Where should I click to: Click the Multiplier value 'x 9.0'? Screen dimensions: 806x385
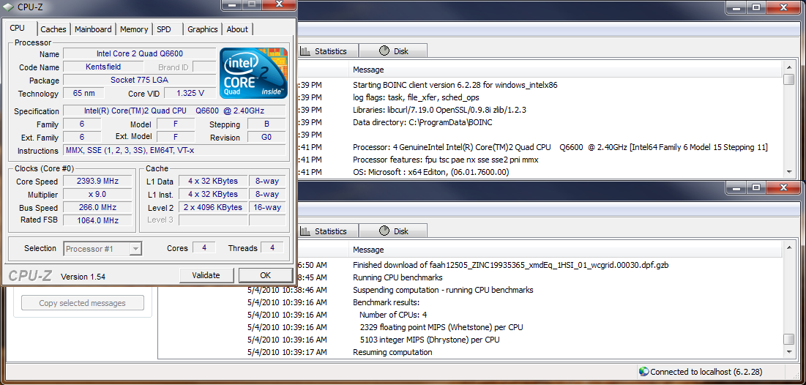[x=97, y=194]
